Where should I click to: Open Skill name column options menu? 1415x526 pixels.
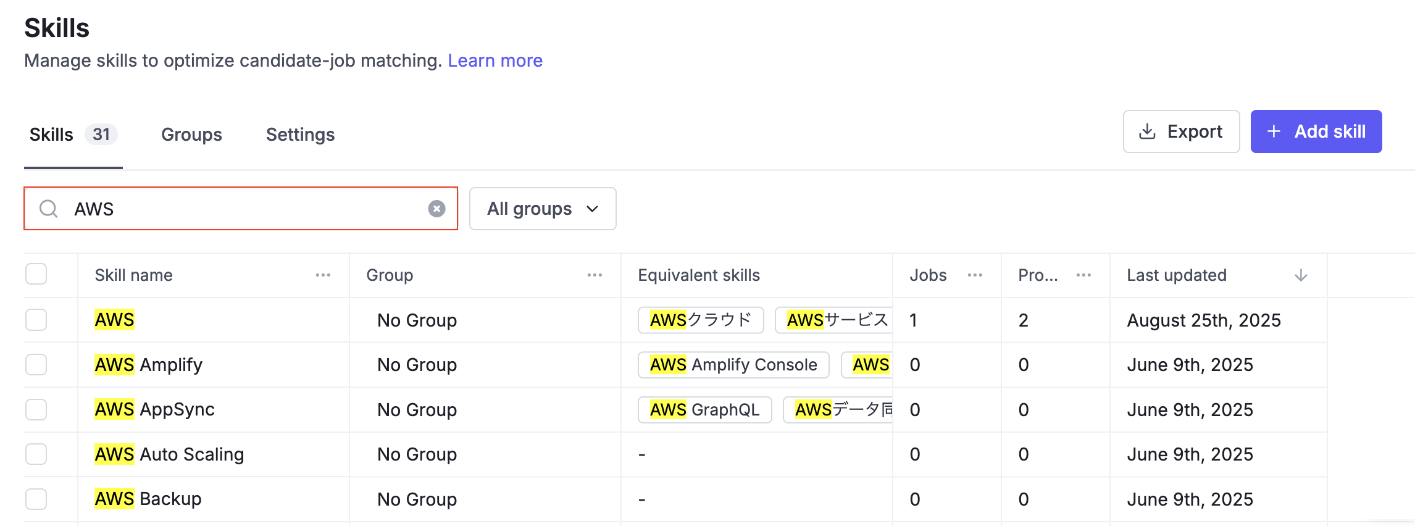[x=323, y=275]
